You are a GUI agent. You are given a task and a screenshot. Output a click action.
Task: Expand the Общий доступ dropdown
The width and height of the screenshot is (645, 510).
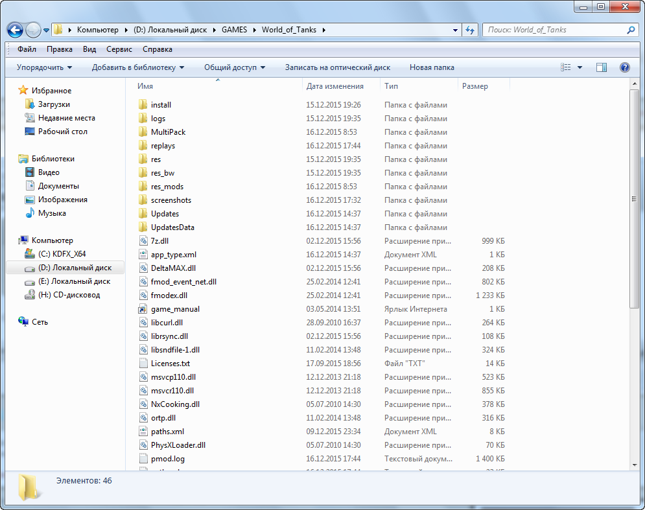(x=235, y=67)
